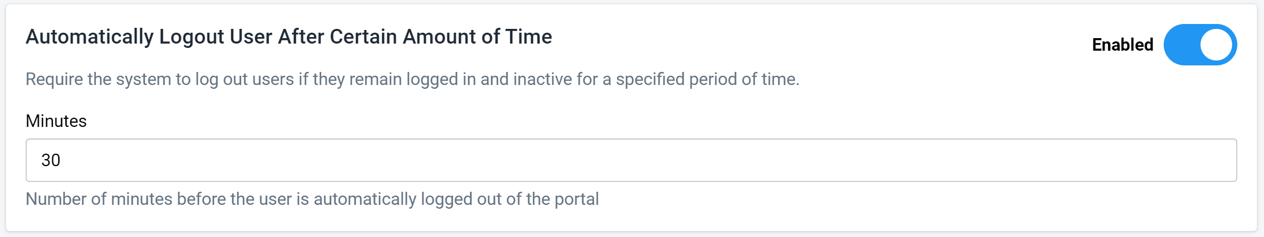Image resolution: width=1264 pixels, height=237 pixels.
Task: Click the white knob on the blue switch
Action: 1216,45
